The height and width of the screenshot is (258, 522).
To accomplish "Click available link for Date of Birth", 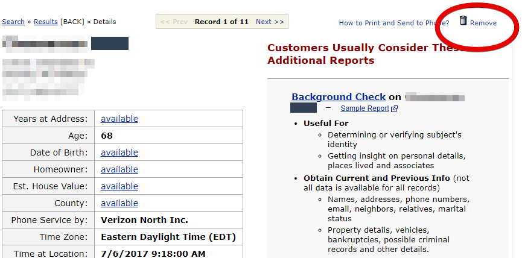I will click(x=119, y=153).
